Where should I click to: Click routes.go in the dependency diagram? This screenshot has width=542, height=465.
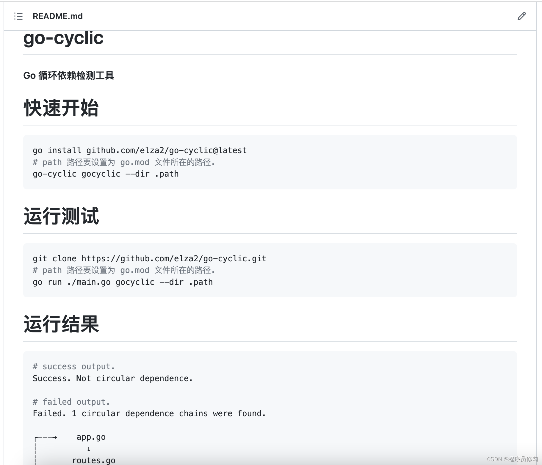coord(93,460)
